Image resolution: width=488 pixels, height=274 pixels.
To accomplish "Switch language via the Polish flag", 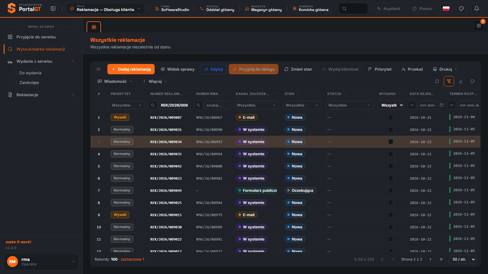I will pos(446,9).
